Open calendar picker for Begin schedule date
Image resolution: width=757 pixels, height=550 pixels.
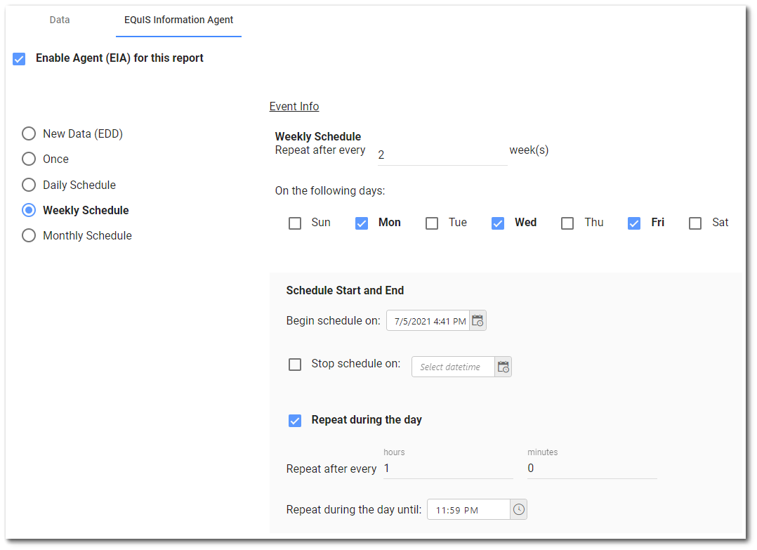click(478, 321)
